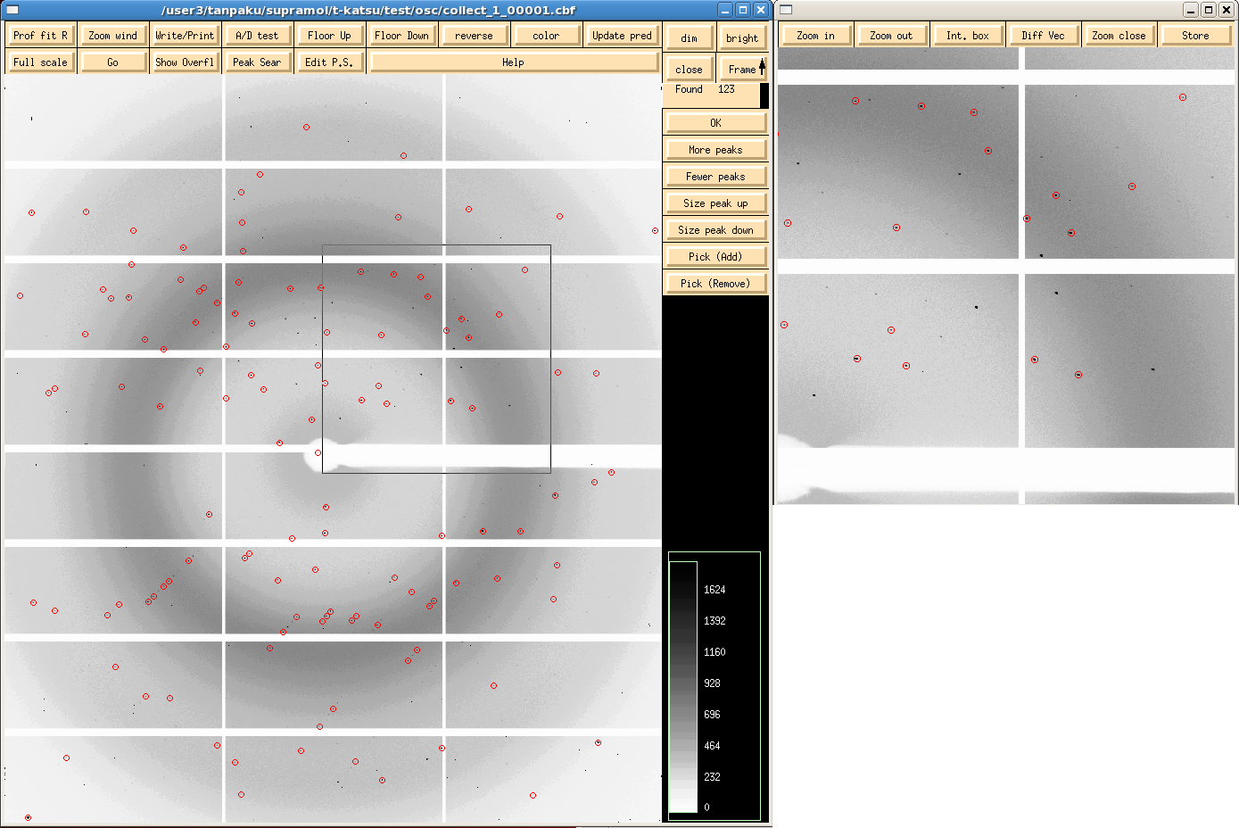
Task: Click the Zoom wind toolbar button
Action: click(x=112, y=36)
